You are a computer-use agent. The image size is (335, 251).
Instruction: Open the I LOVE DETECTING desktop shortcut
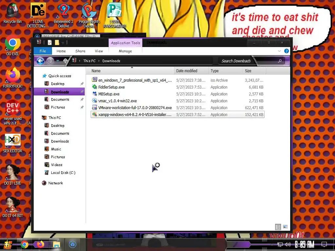point(38,15)
